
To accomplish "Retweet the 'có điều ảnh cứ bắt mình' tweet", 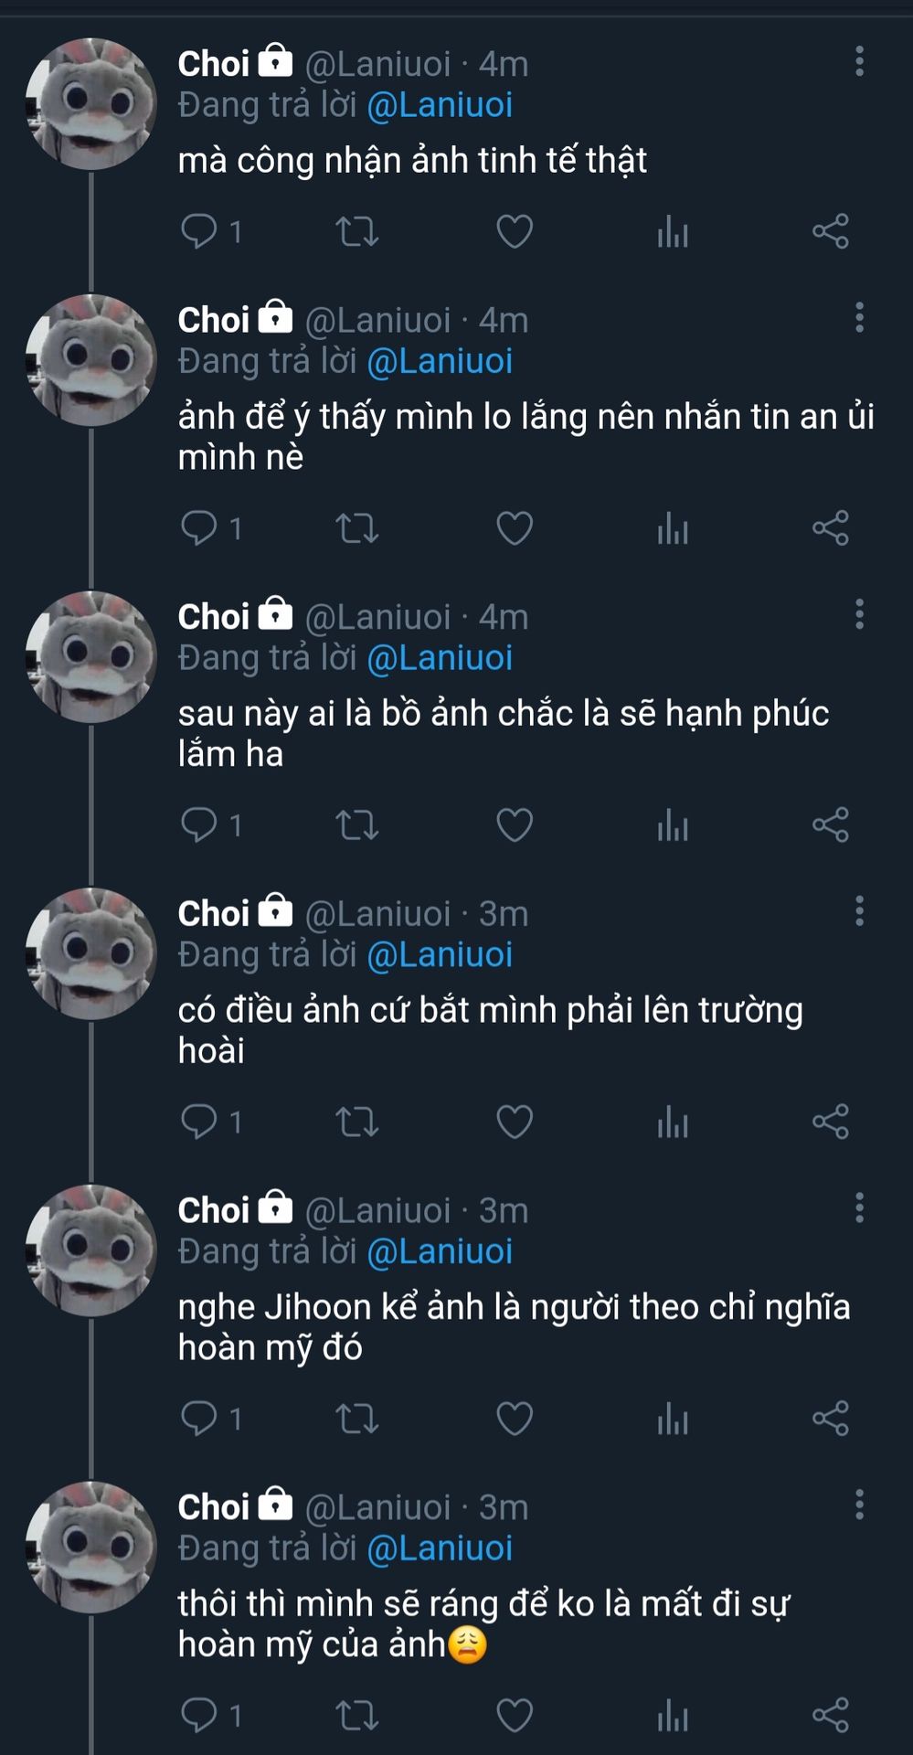I will (356, 1121).
